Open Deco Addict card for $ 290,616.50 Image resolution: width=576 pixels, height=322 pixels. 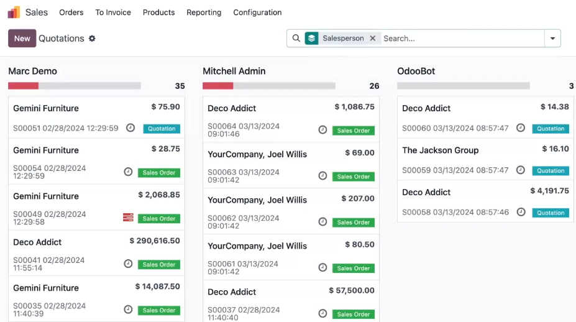[x=96, y=253]
